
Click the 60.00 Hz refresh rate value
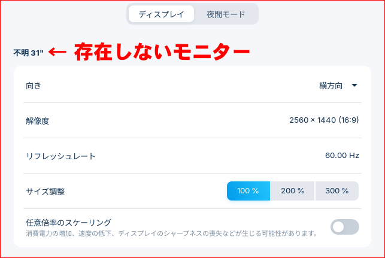click(x=342, y=156)
